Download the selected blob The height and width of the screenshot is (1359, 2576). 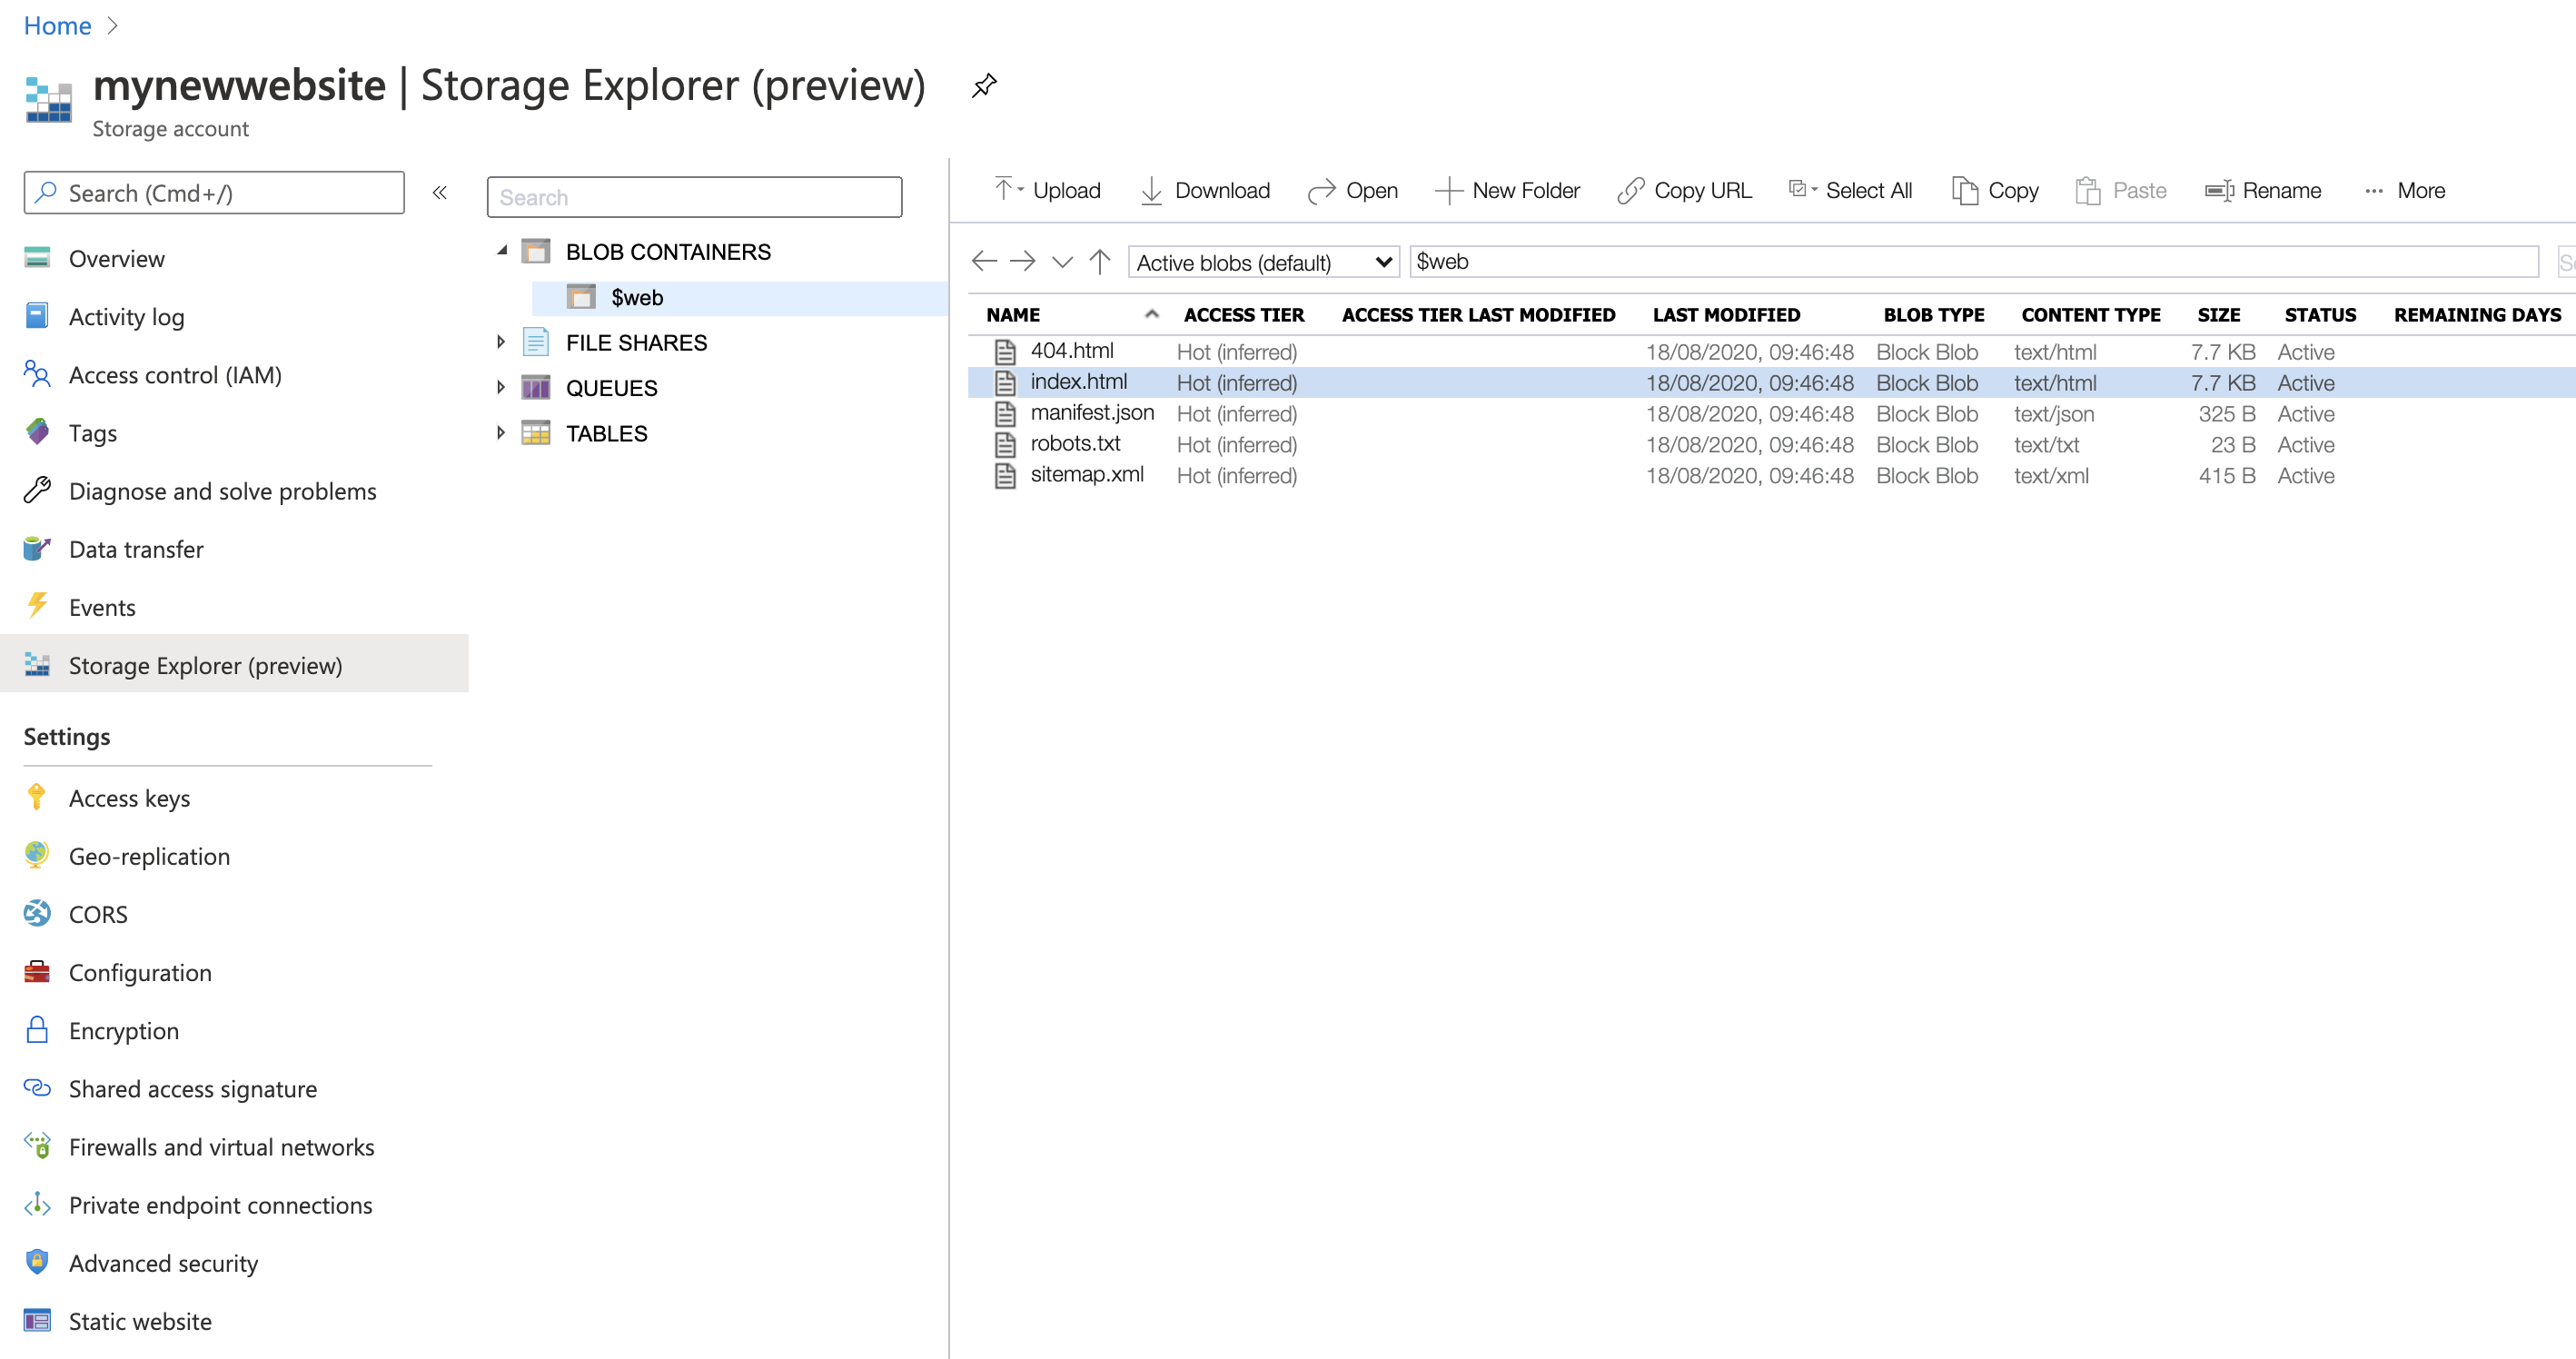click(x=1206, y=190)
